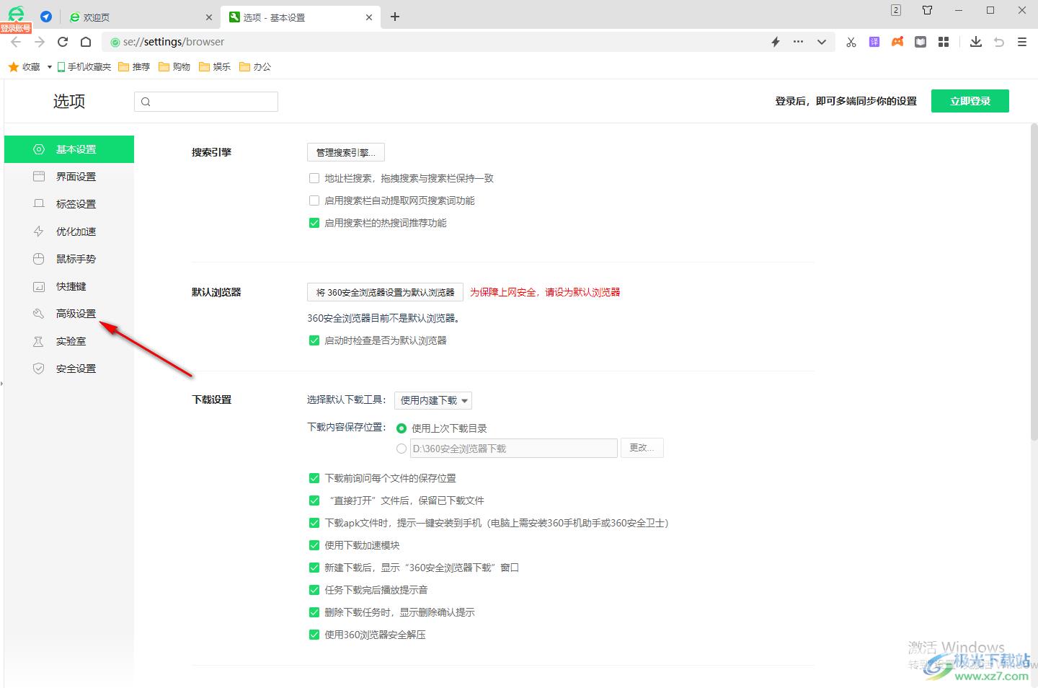Go forward with the forward arrow
Screen dimensions: 1038x688
coord(39,42)
